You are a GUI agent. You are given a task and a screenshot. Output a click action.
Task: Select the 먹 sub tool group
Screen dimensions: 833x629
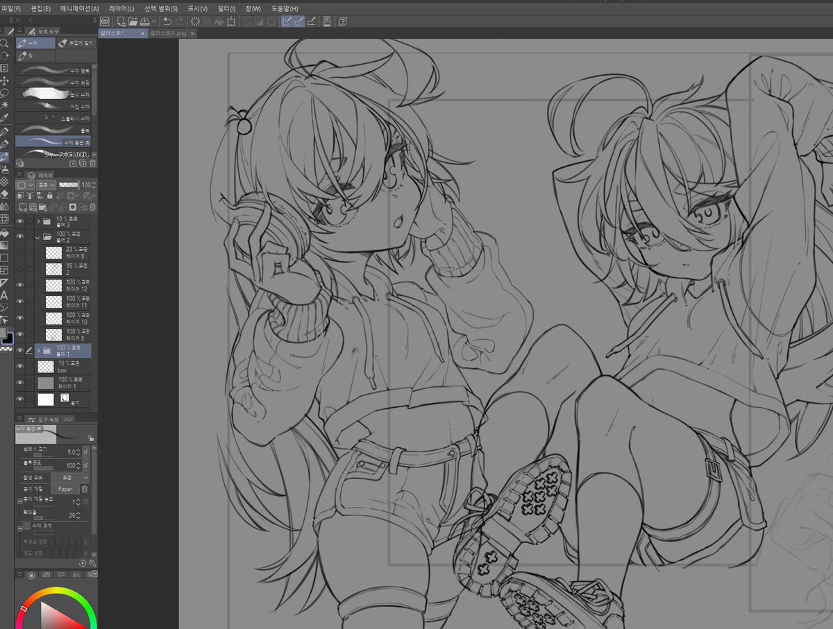35,56
